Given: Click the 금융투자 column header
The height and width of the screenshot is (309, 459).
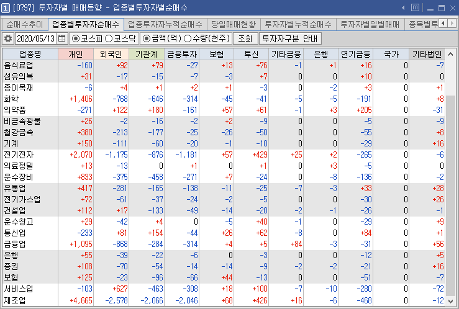Looking at the screenshot, I should (x=181, y=55).
